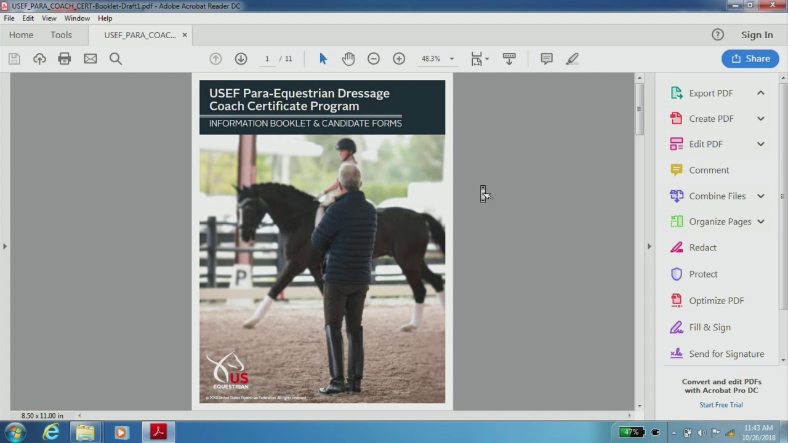Zoom in with the plus icon

pos(399,58)
